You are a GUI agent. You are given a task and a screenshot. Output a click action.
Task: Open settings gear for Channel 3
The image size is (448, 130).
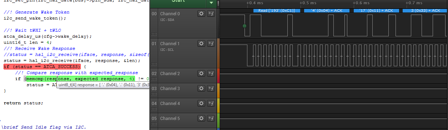click(x=201, y=88)
